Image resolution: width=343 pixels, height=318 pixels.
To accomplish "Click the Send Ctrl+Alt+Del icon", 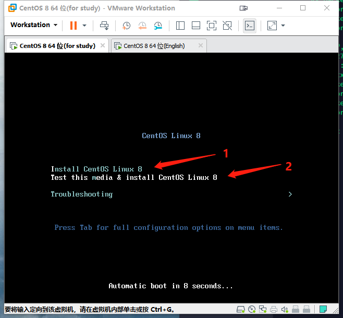I will coord(104,26).
